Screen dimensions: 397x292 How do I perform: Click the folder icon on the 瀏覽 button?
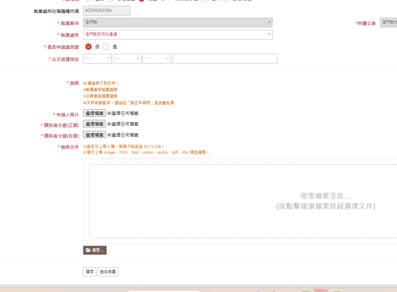[x=88, y=250]
